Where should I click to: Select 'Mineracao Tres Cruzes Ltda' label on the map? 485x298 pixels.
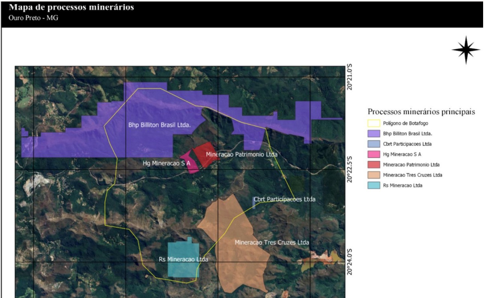point(272,242)
